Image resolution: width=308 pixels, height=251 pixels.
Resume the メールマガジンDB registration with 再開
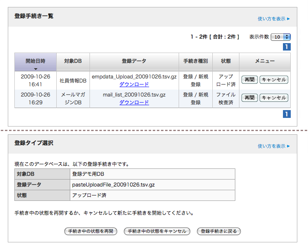pyautogui.click(x=249, y=98)
